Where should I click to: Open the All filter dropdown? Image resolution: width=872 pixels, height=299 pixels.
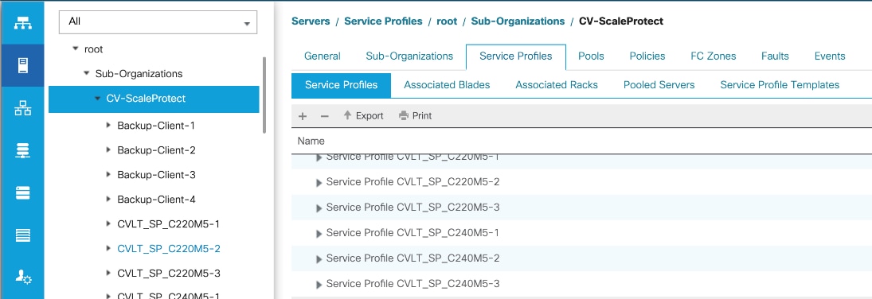pos(158,21)
